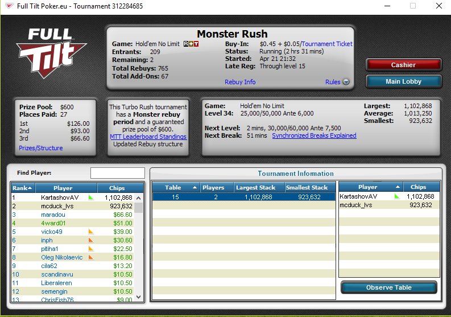451x317 pixels.
Task: Sort tables by Players column header
Action: pyautogui.click(x=217, y=187)
